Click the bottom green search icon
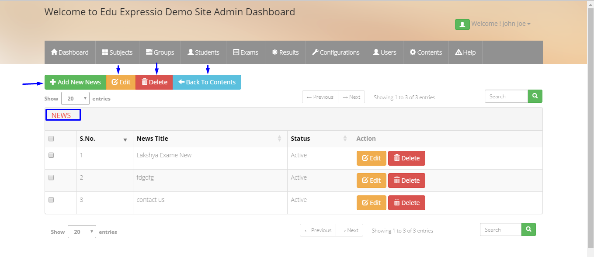594x257 pixels. click(528, 229)
